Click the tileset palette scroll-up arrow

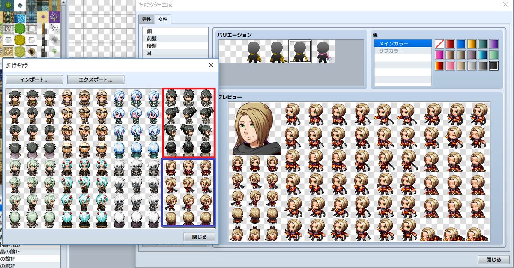tap(64, 3)
